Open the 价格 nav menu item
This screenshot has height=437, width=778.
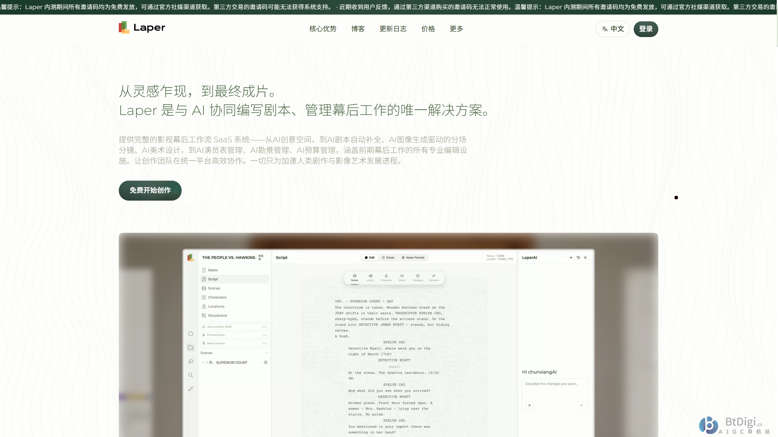(x=428, y=29)
